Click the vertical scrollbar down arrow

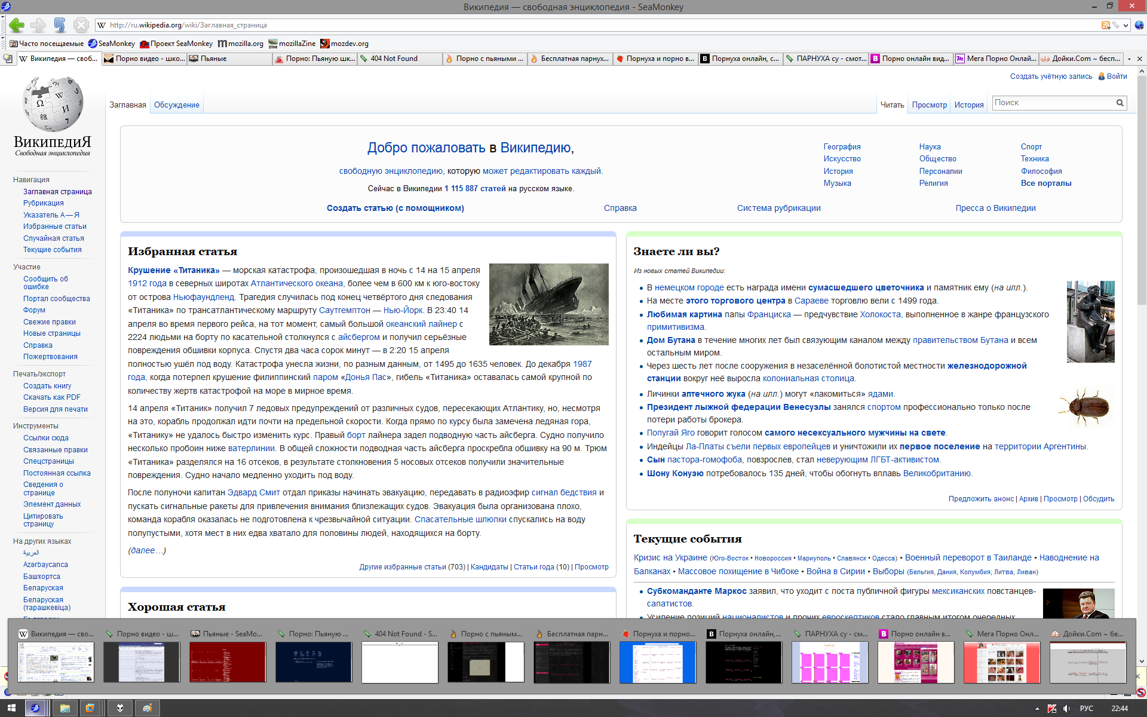(1142, 661)
